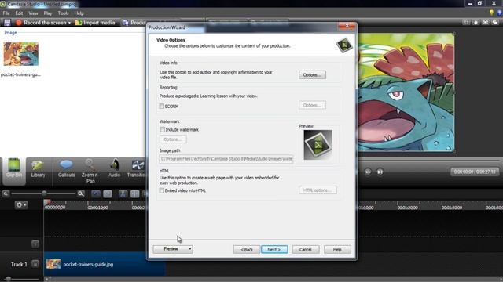Open the Edit menu
503x282 pixels.
[x=19, y=13]
